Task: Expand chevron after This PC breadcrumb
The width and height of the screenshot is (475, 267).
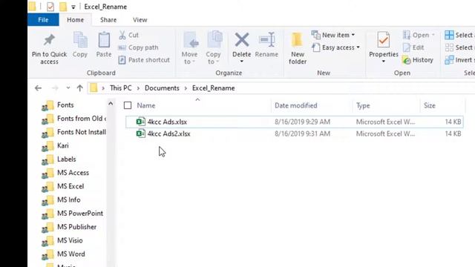Action: [138, 88]
